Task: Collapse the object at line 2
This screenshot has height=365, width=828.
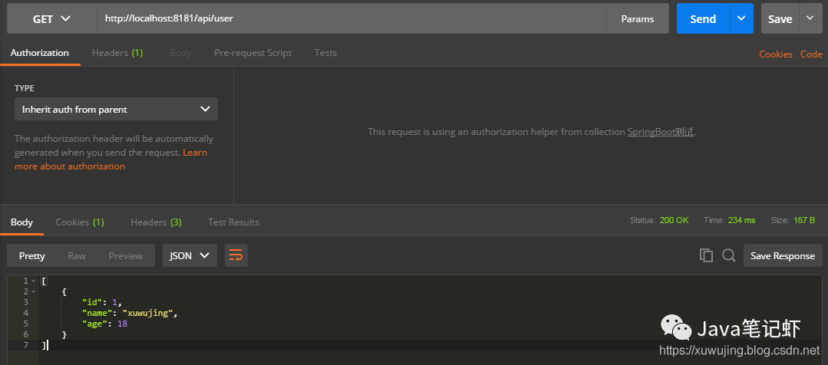Action: click(x=33, y=291)
